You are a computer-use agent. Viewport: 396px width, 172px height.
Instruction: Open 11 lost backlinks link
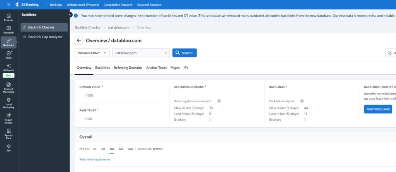click(x=306, y=114)
